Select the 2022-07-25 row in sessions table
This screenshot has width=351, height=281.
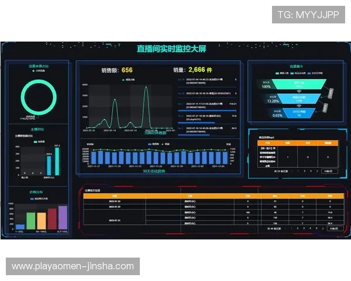click(114, 201)
